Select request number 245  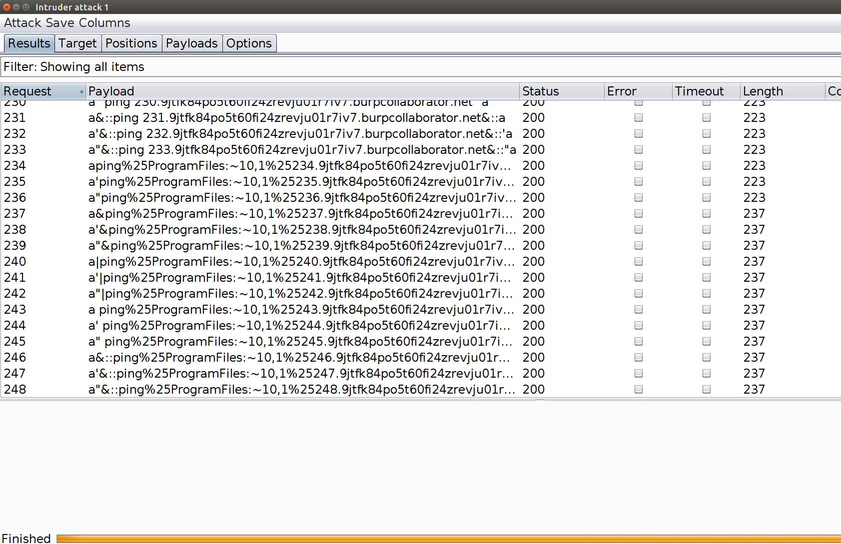pyautogui.click(x=15, y=341)
